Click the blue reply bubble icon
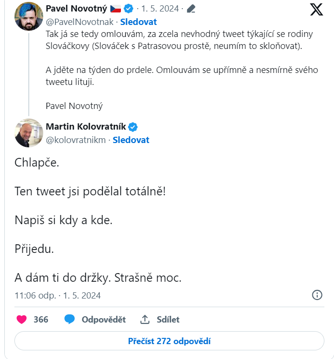This screenshot has width=334, height=359. coord(70,319)
